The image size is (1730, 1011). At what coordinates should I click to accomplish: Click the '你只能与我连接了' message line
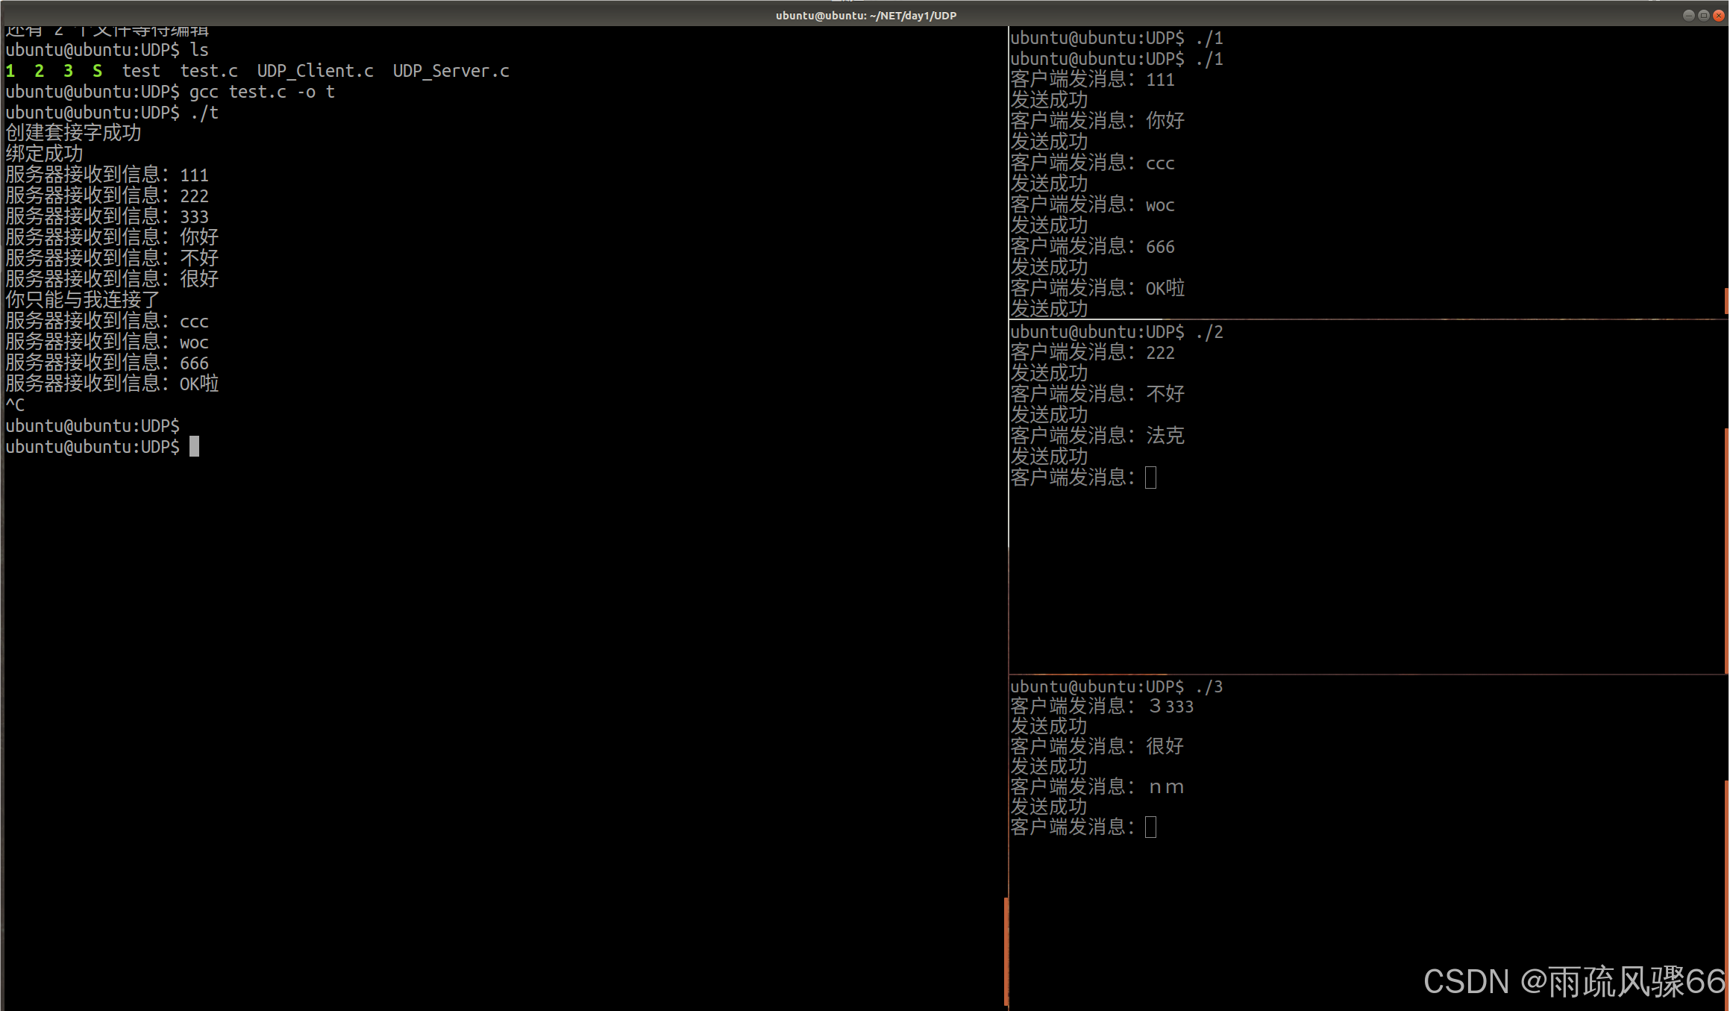82,300
